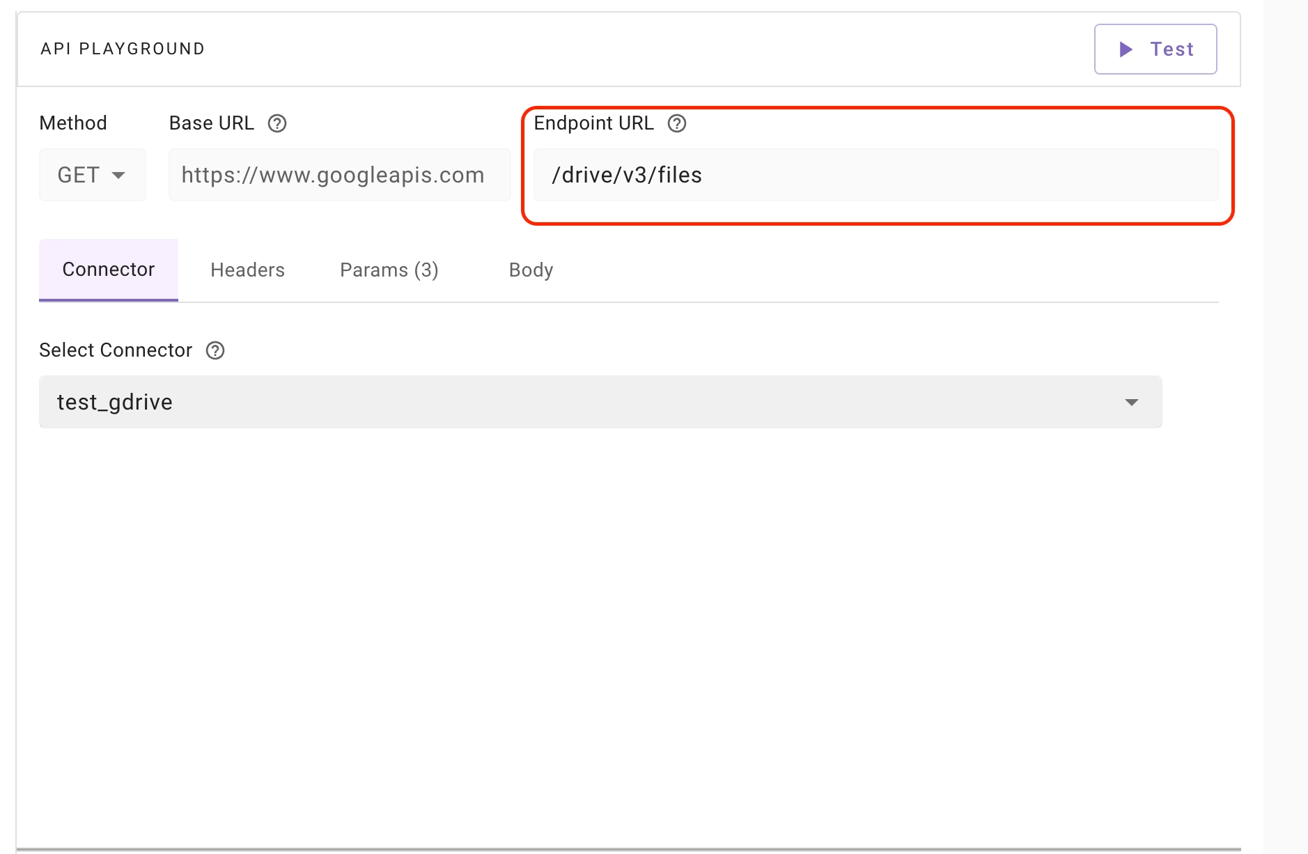The width and height of the screenshot is (1308, 854).
Task: Click the play triangle icon beside Test
Action: click(x=1126, y=49)
